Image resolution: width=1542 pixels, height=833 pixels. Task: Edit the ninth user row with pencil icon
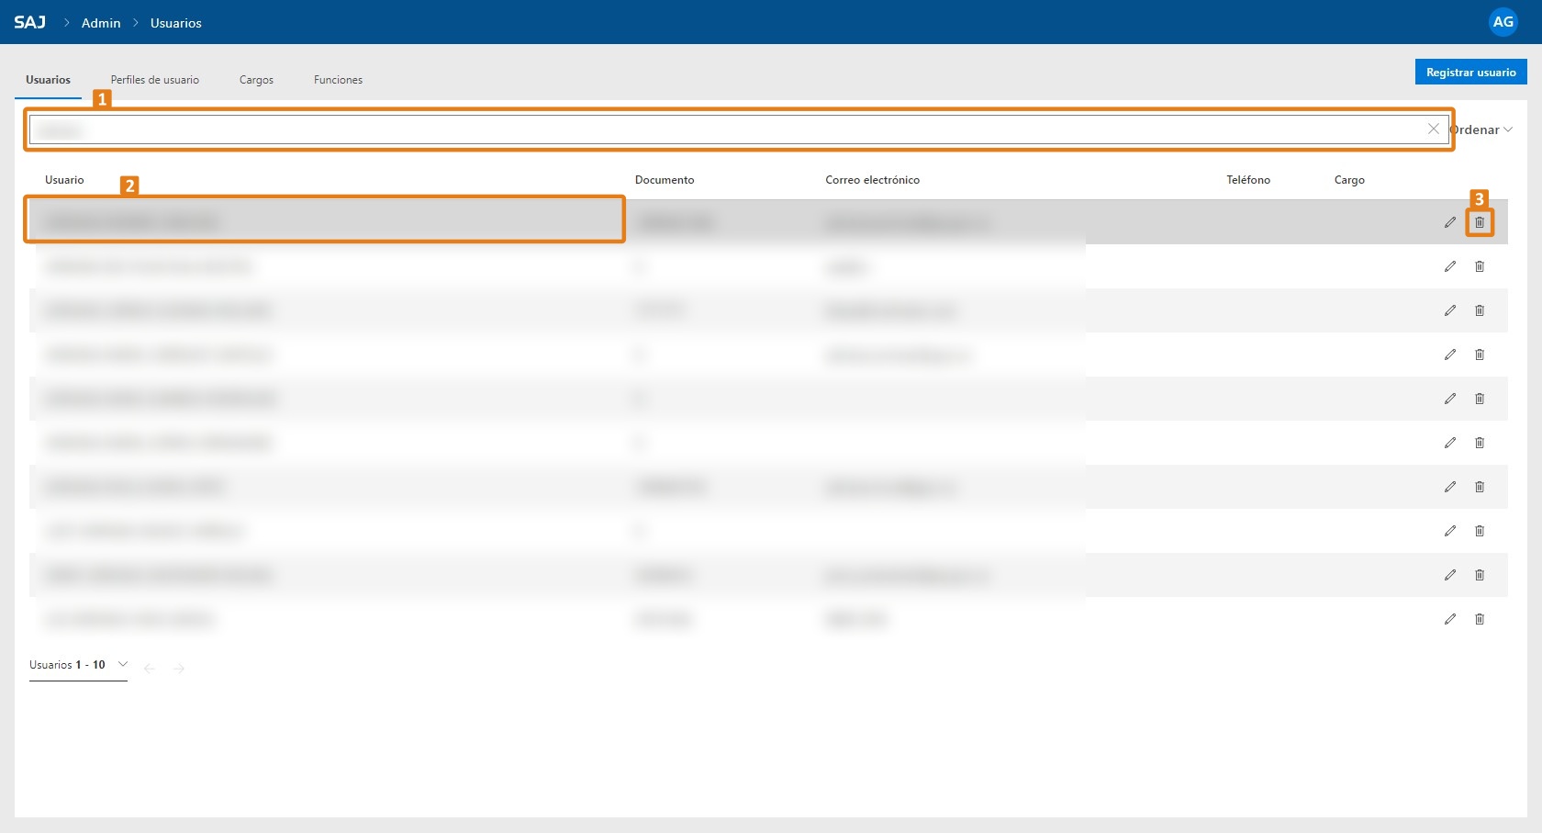[1449, 575]
